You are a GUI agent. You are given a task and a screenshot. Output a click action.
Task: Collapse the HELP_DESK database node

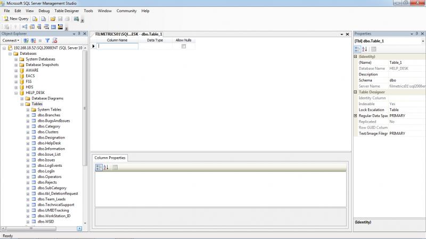16,93
